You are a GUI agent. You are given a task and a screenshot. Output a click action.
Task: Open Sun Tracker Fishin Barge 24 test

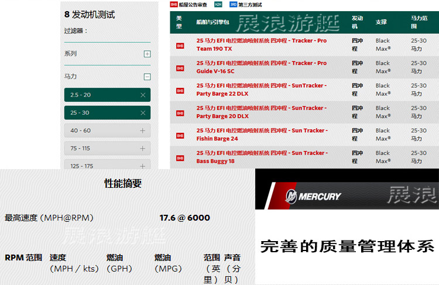tap(262, 135)
